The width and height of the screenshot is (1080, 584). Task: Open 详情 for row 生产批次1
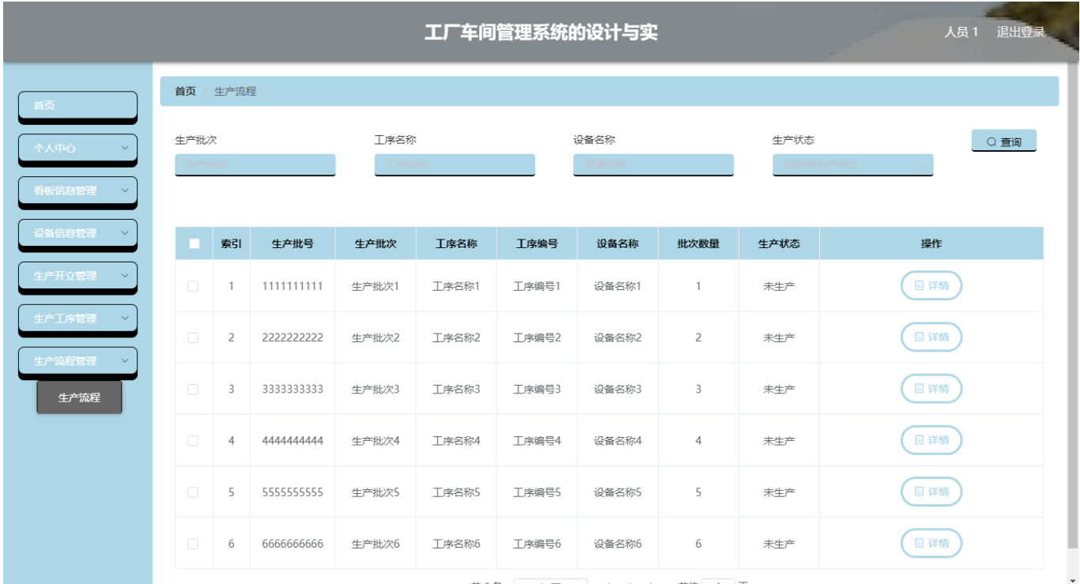click(x=931, y=285)
